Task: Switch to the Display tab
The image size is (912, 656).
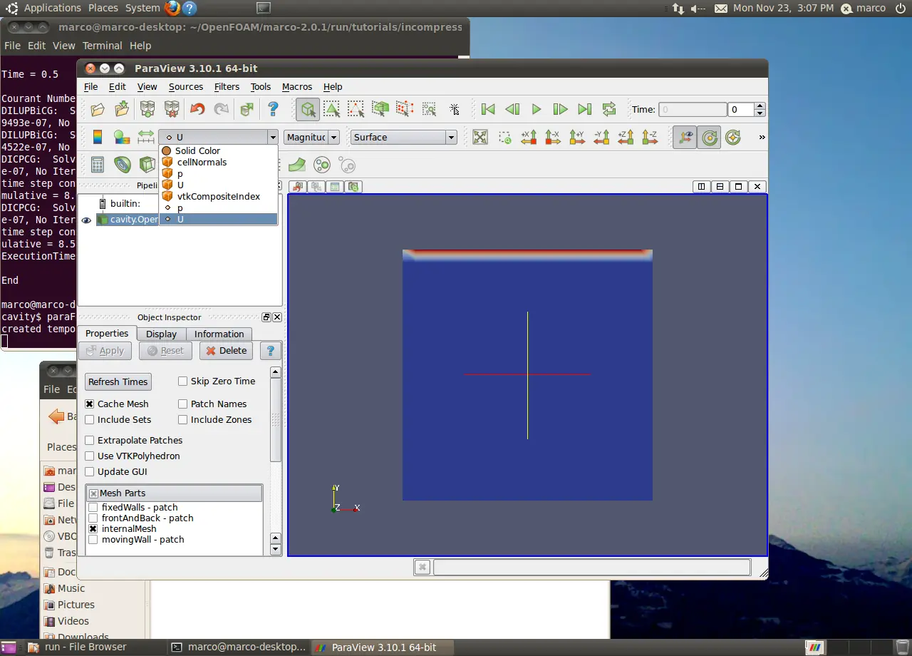Action: point(161,334)
